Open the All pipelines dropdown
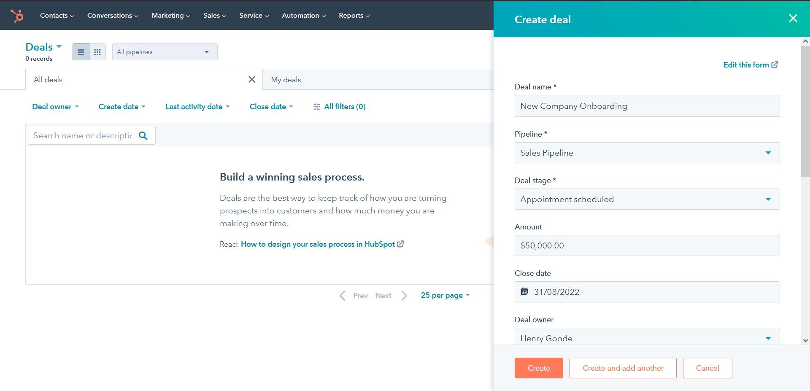This screenshot has height=391, width=810. coord(165,52)
